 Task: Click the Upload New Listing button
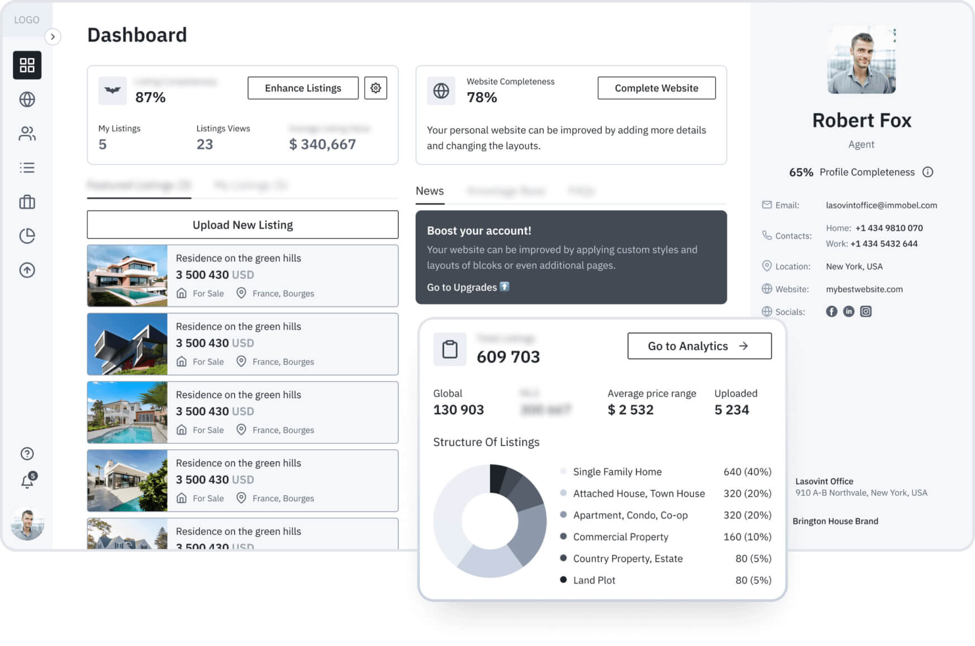click(x=242, y=225)
